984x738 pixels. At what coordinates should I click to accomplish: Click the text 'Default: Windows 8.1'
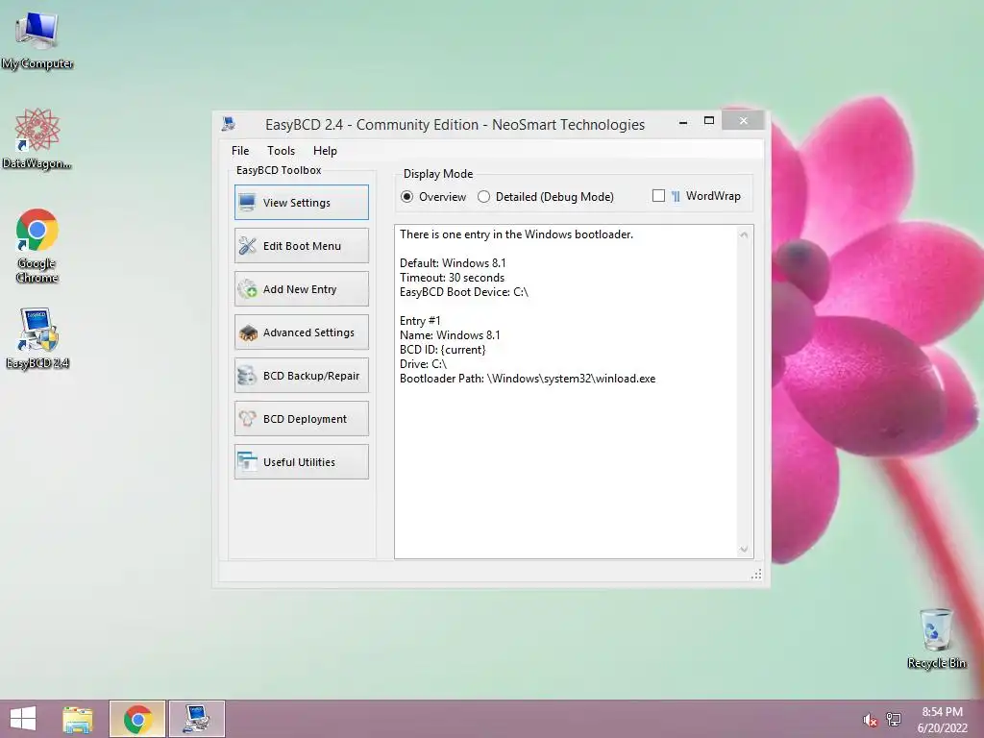[x=453, y=263]
